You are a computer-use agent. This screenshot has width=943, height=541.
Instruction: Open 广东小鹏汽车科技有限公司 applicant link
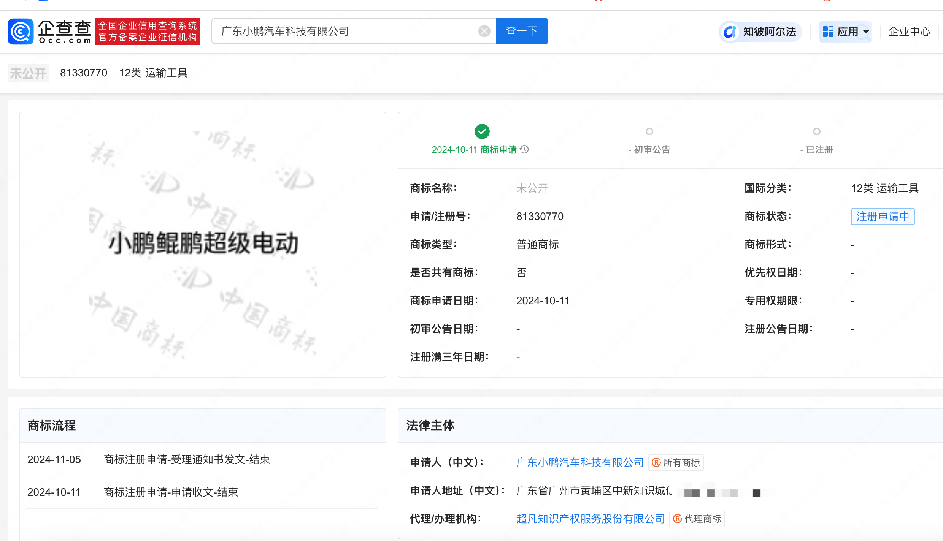point(580,462)
